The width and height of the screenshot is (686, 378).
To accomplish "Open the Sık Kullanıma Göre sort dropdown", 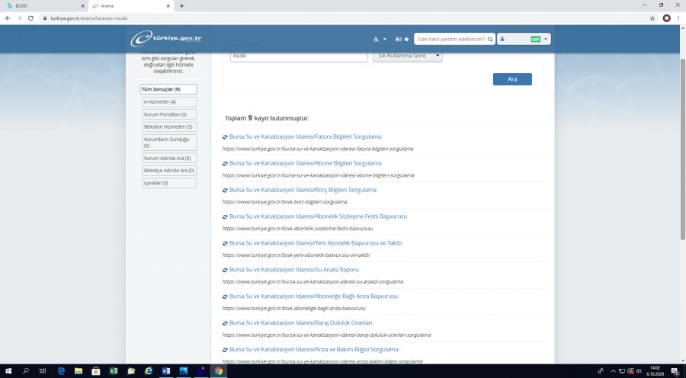I will tap(407, 56).
